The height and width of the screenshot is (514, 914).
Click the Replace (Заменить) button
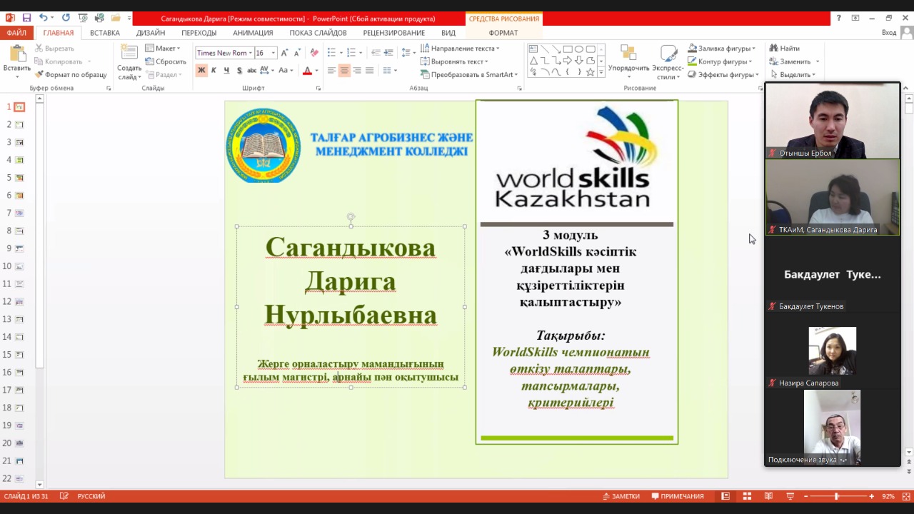point(790,61)
